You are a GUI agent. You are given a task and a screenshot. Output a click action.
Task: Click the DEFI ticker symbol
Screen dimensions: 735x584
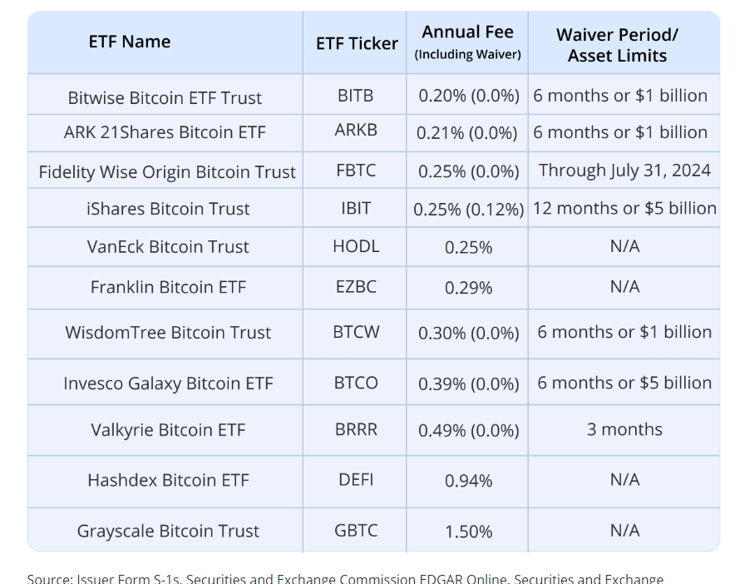tap(356, 480)
